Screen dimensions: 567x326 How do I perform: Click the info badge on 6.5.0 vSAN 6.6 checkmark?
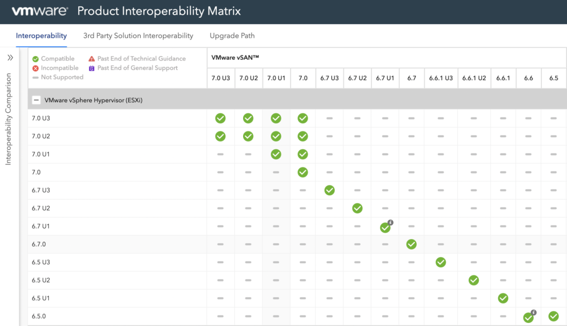pos(534,313)
